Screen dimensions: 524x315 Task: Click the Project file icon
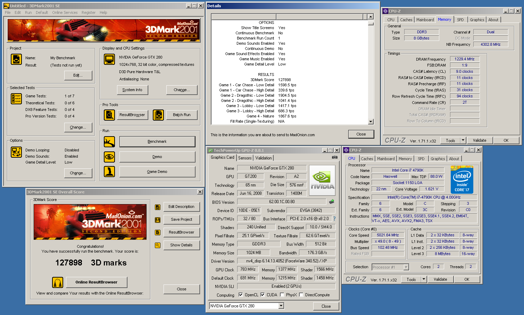click(16, 59)
